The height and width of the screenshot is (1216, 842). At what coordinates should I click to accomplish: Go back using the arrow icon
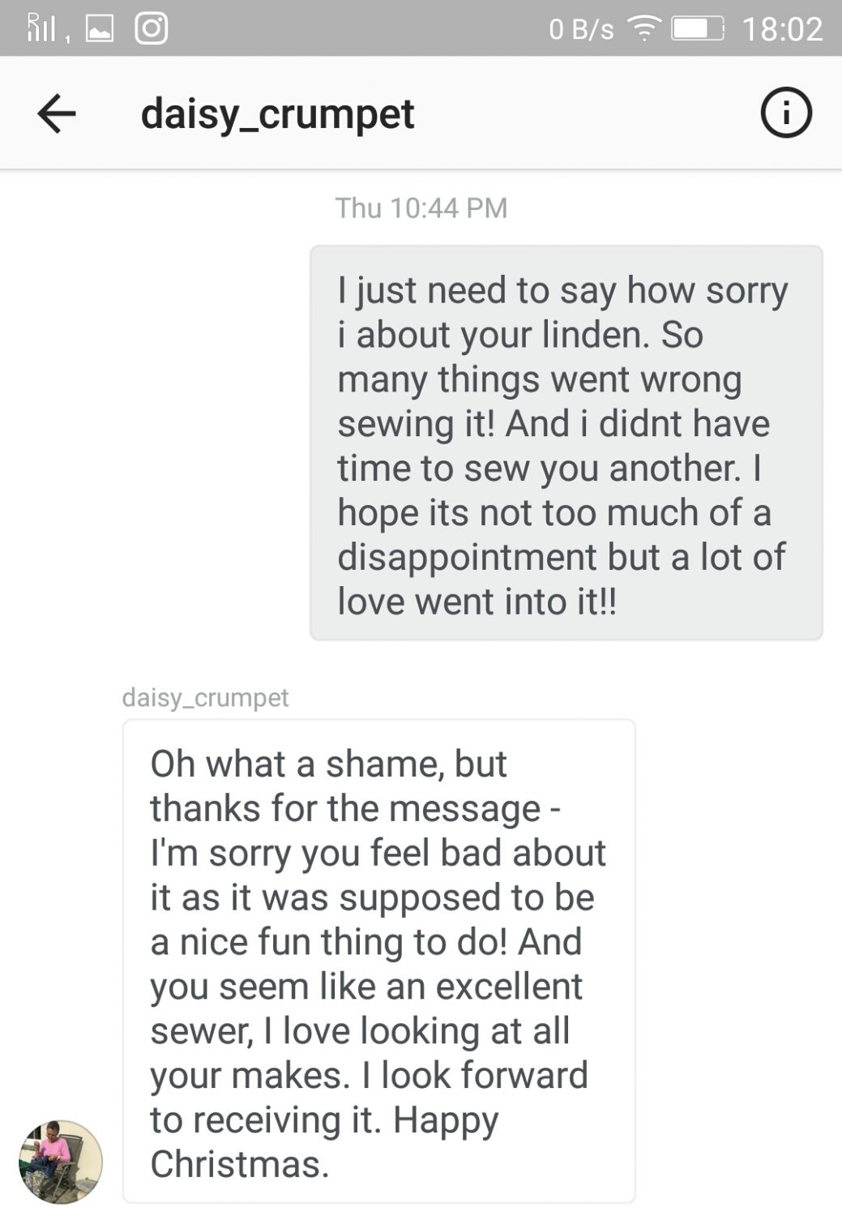(x=57, y=113)
